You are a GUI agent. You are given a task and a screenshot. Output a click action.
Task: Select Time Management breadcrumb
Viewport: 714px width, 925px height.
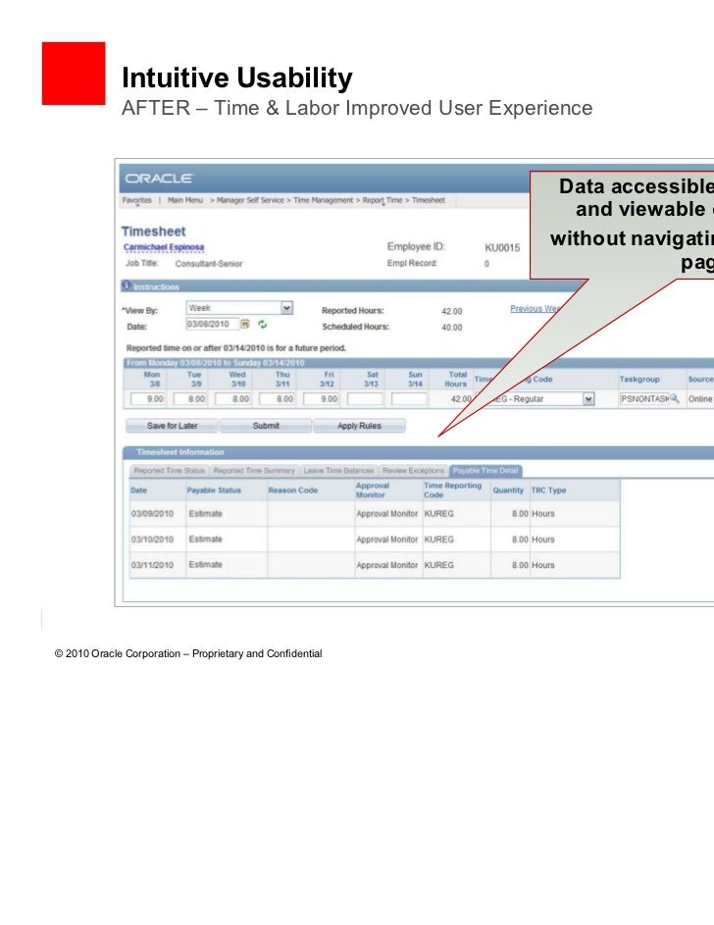pos(323,200)
